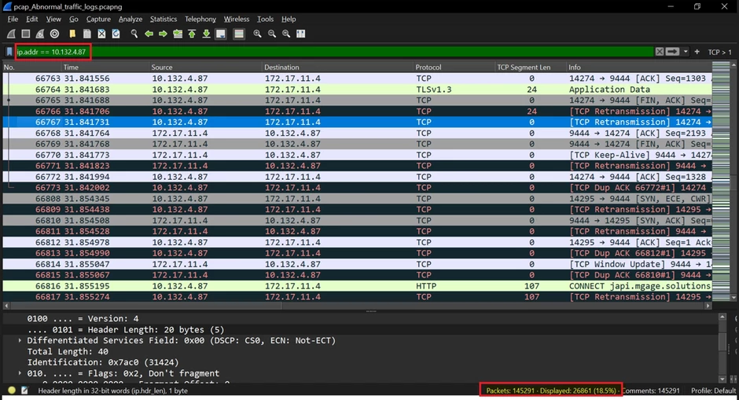Viewport: 739px width, 400px height.
Task: Add a filter button plus icon
Action: (x=697, y=52)
